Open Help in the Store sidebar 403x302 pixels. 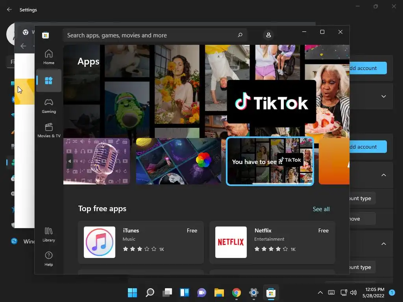pyautogui.click(x=48, y=259)
